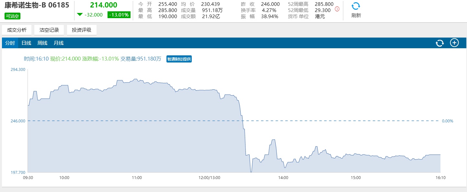This screenshot has width=467, height=192.
Task: Click the plus circle icon in chart bar
Action: (454, 43)
